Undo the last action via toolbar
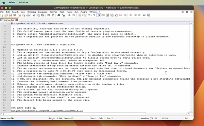 point(49,15)
